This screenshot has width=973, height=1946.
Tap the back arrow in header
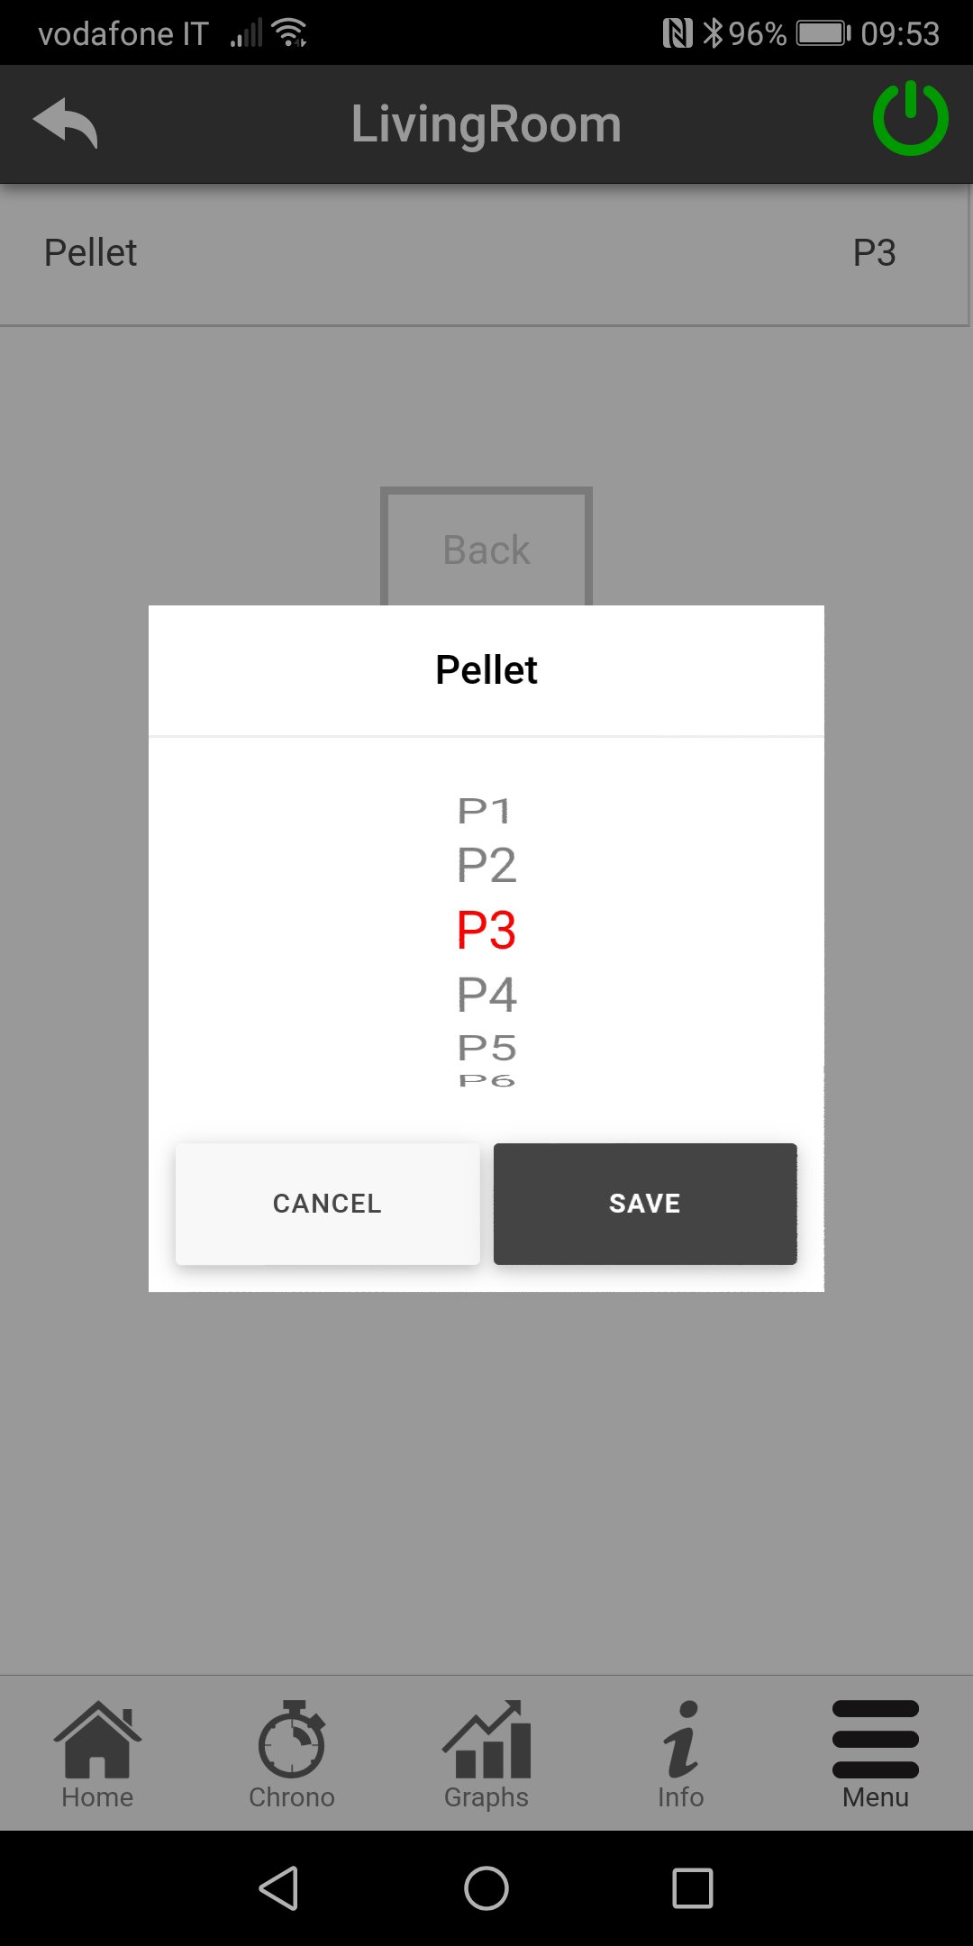point(66,123)
